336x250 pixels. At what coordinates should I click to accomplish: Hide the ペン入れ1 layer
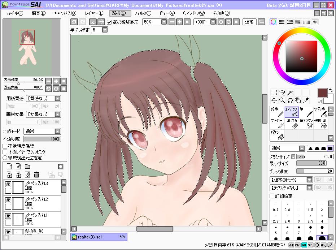8,216
